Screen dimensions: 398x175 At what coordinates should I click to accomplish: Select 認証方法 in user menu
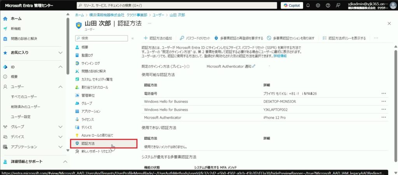tap(104, 143)
